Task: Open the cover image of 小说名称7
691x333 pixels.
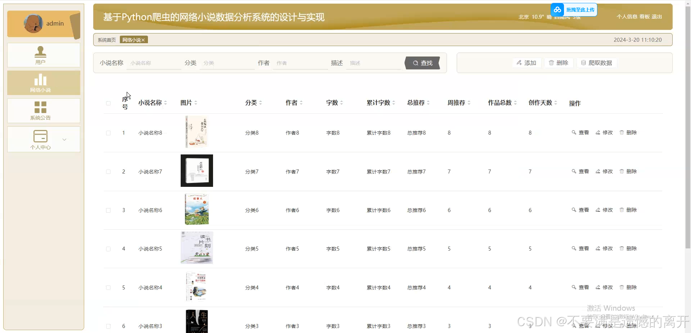Action: click(197, 171)
